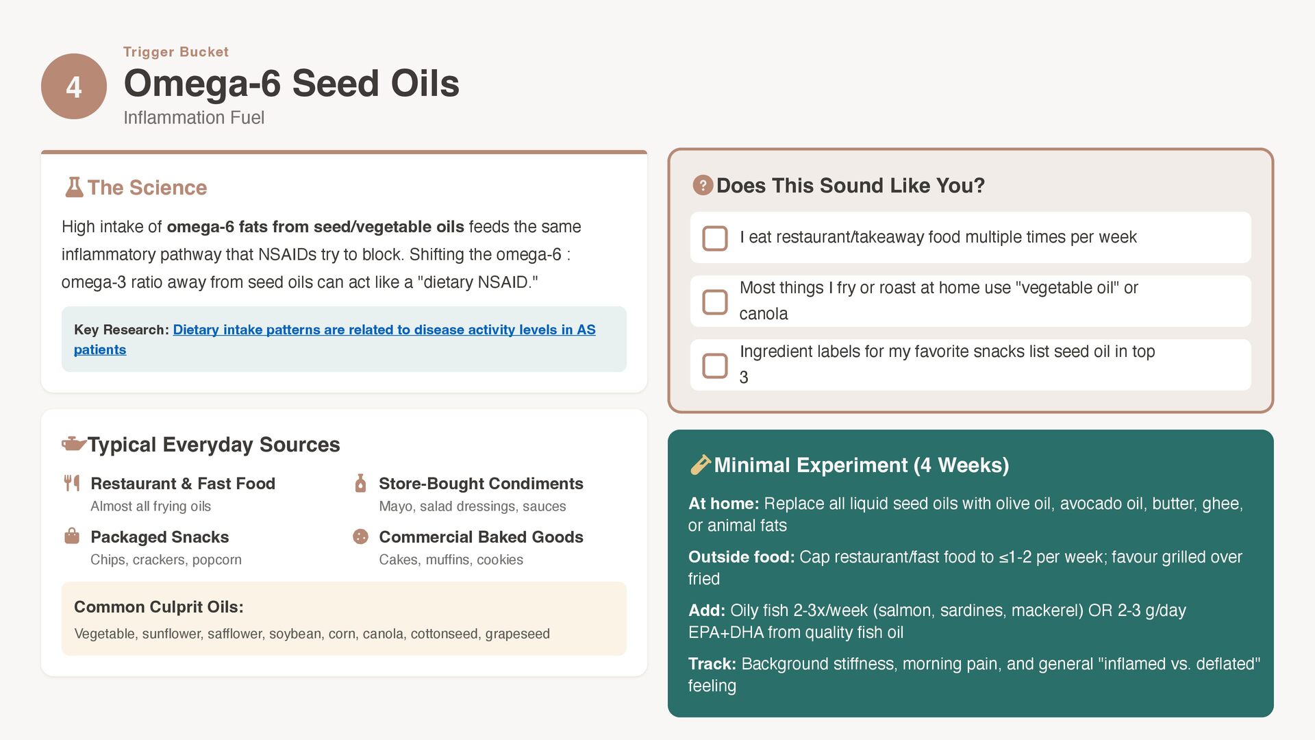
Task: Click the test tube Minimal Experiment icon
Action: [x=700, y=465]
